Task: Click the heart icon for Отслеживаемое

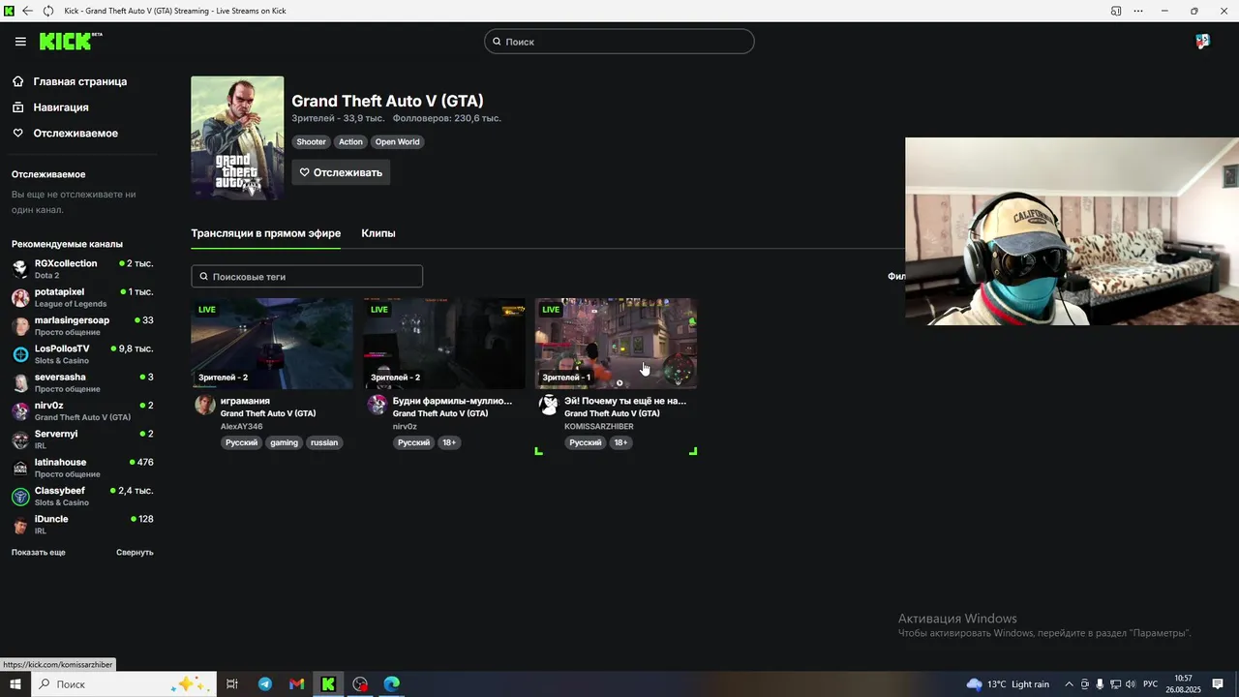Action: point(18,134)
